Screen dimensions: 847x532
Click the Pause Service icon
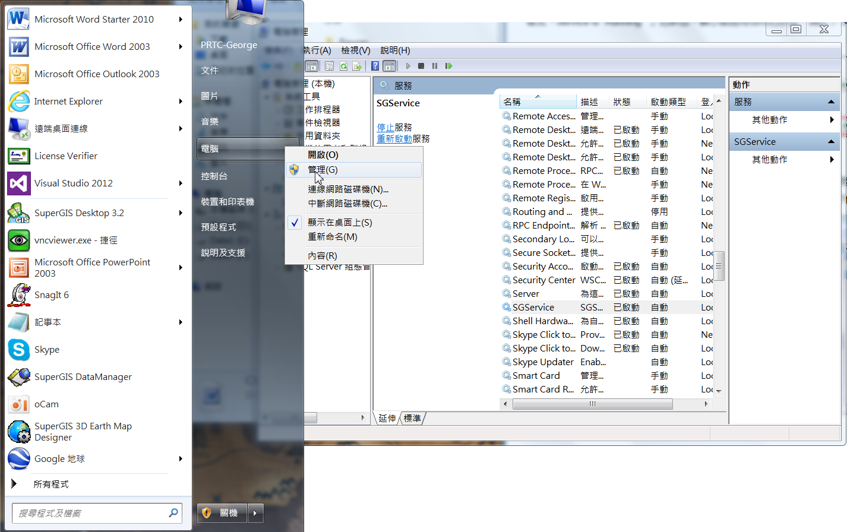coord(435,66)
